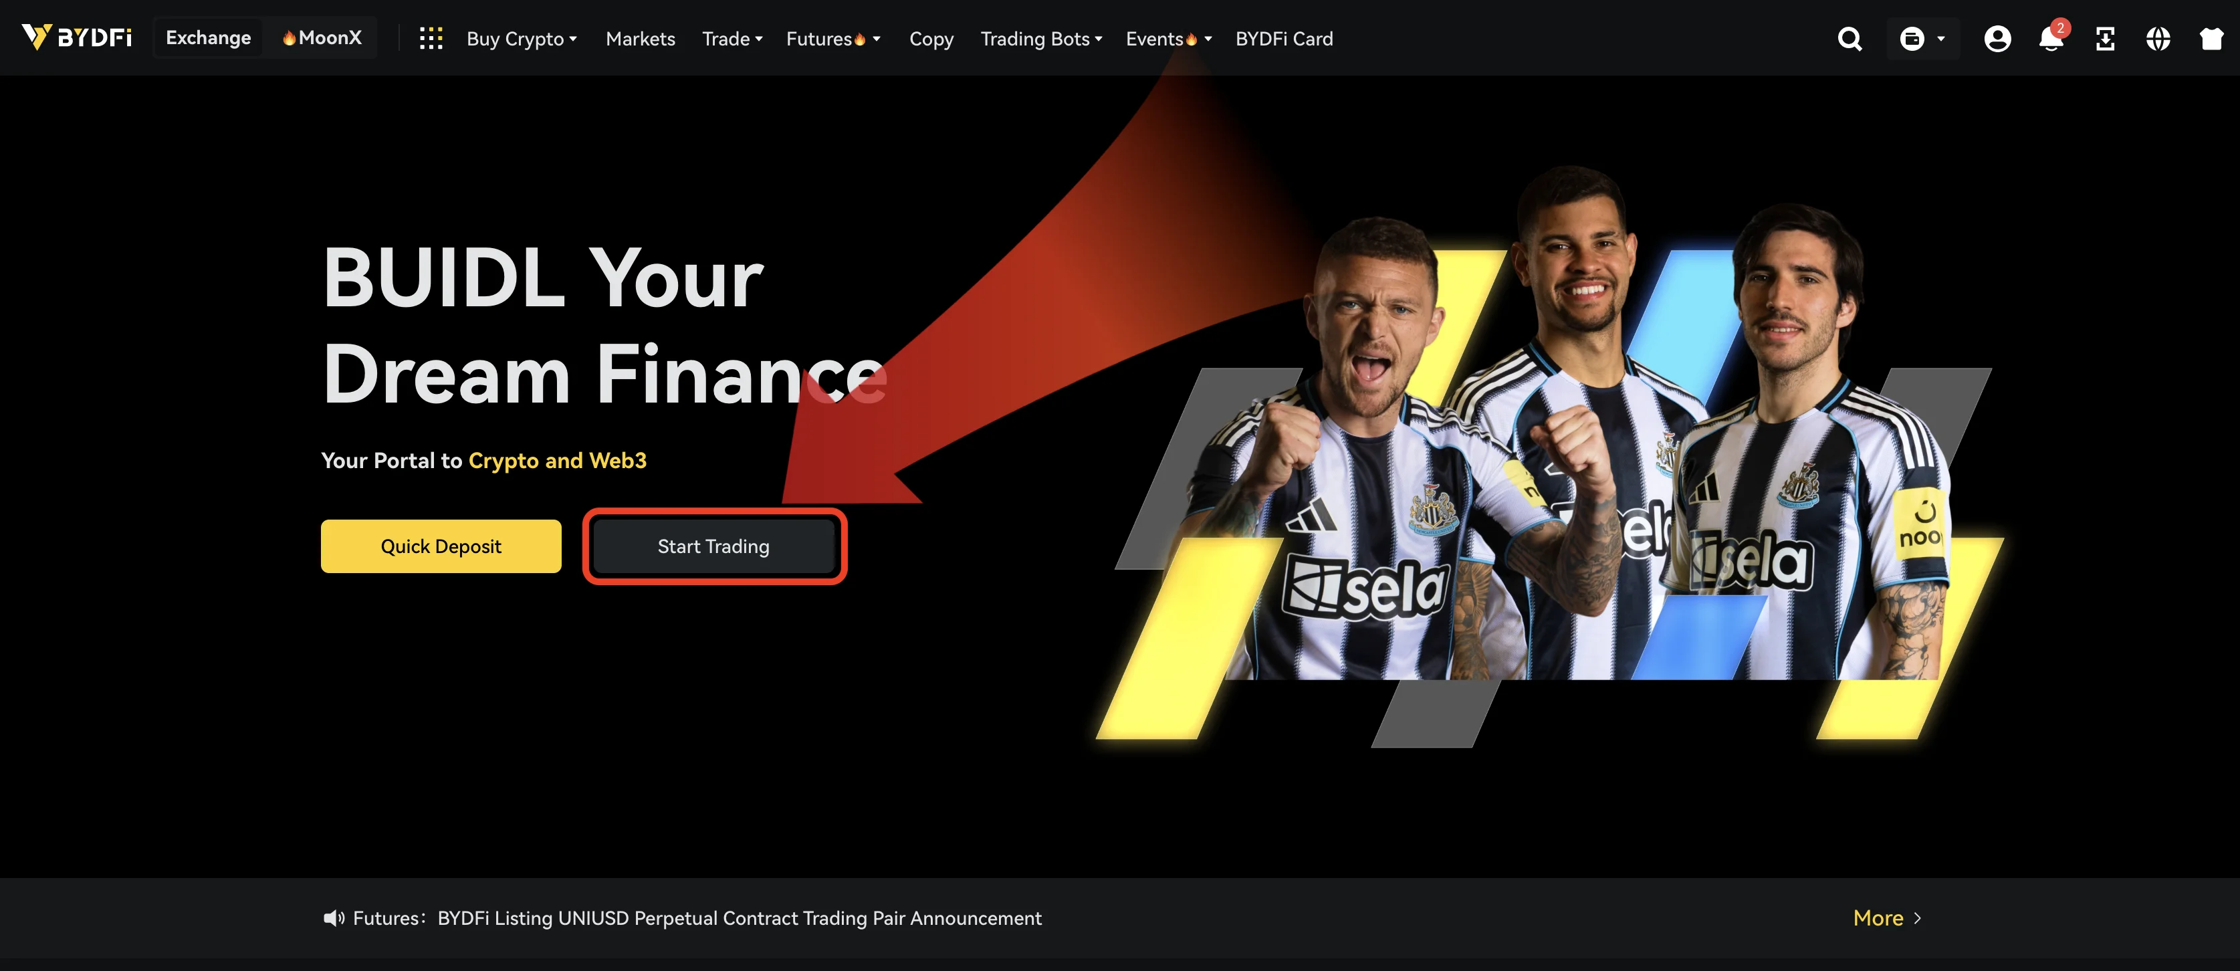Open the user profile icon
This screenshot has height=971, width=2240.
[x=1997, y=38]
